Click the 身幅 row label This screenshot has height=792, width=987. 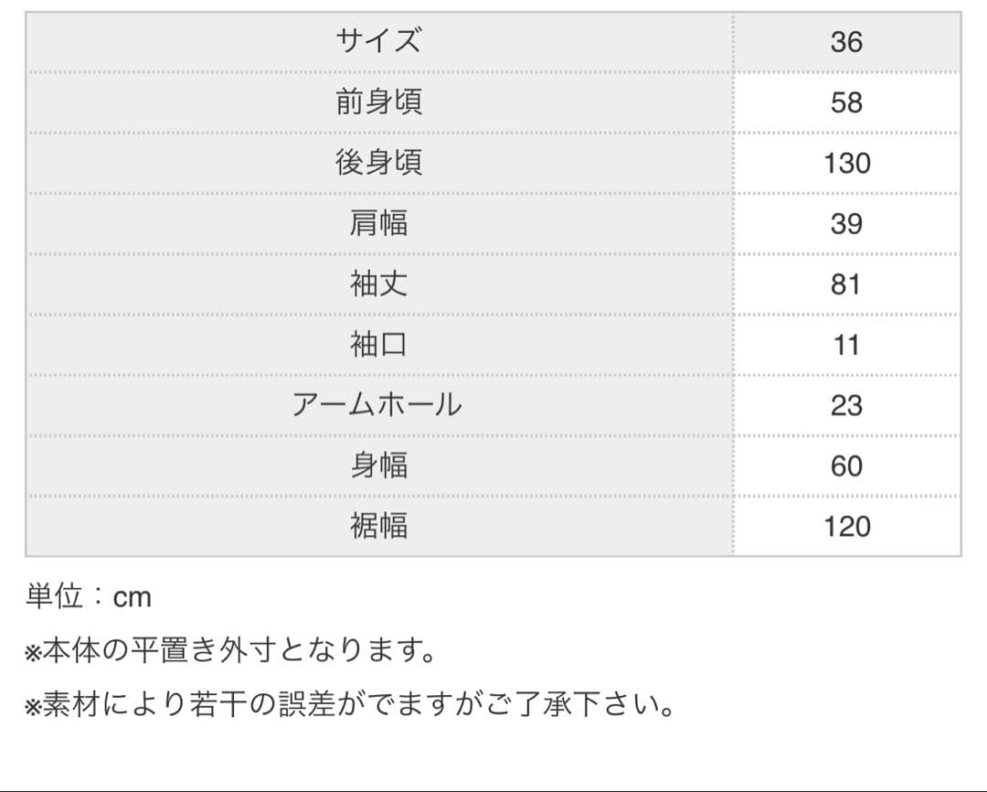point(378,466)
